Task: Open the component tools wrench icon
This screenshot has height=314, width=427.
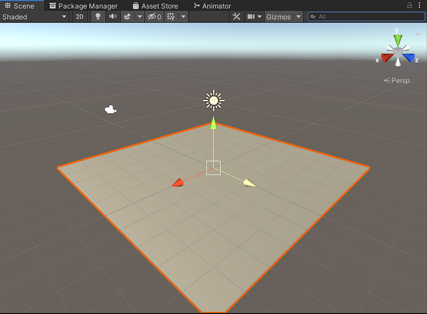Action: (x=237, y=16)
